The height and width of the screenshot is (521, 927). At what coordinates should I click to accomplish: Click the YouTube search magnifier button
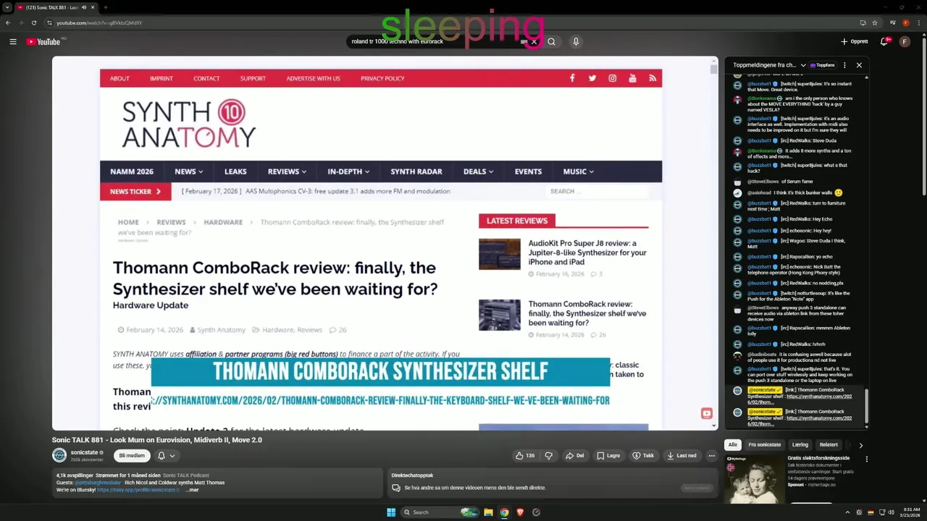[x=551, y=42]
